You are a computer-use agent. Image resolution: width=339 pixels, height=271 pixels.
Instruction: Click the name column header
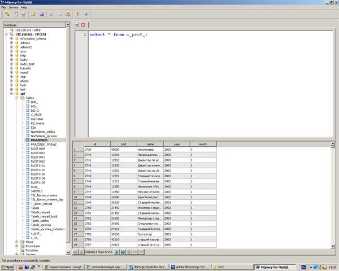[150, 144]
